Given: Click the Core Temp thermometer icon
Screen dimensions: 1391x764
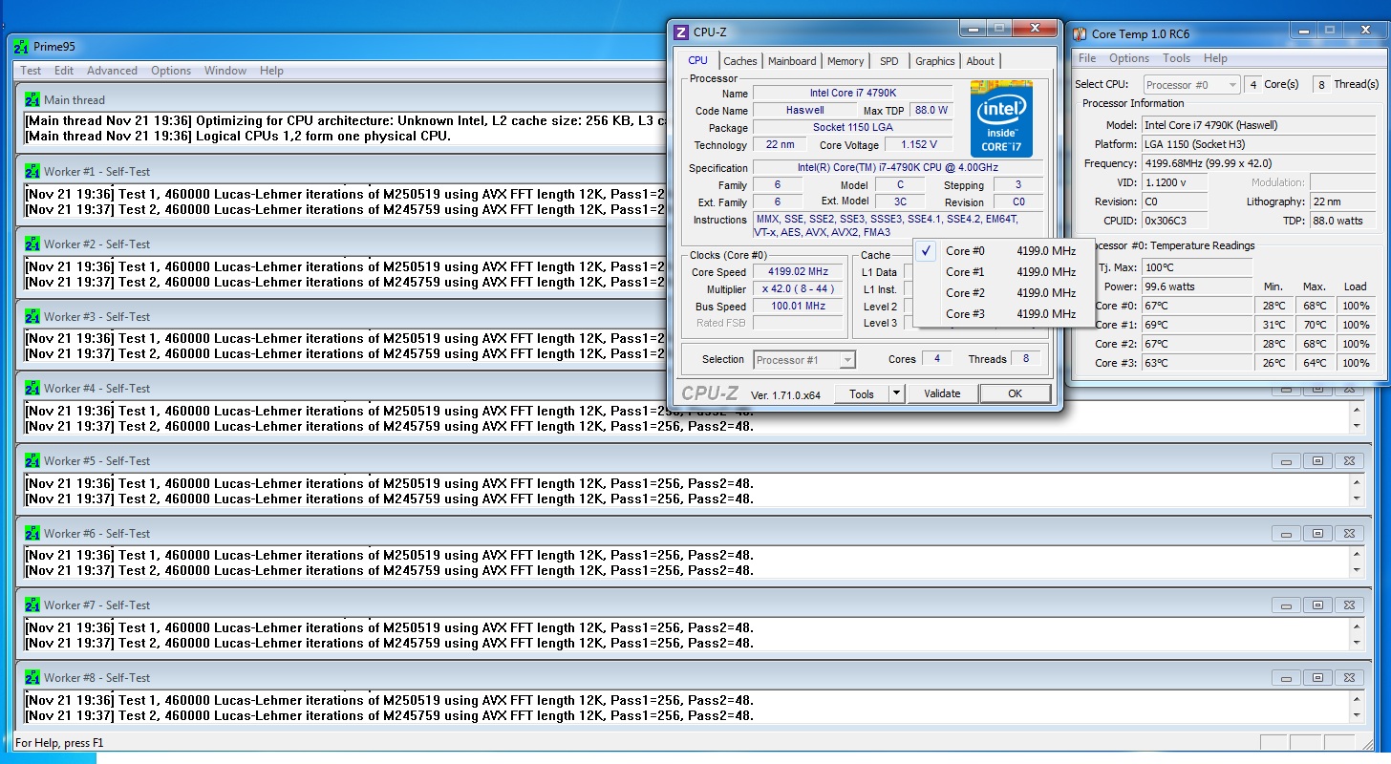Looking at the screenshot, I should [1080, 34].
